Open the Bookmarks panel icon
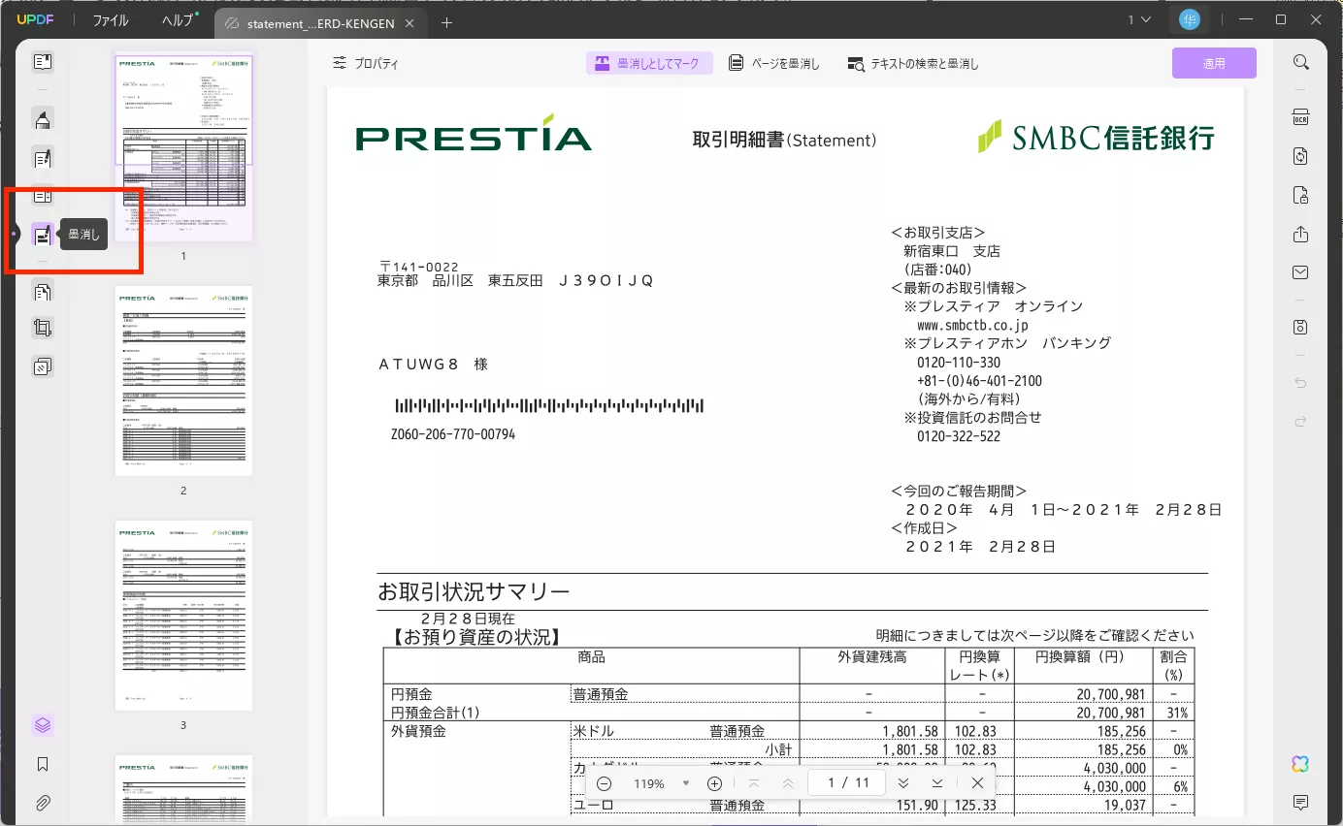Image resolution: width=1343 pixels, height=826 pixels. coord(42,764)
